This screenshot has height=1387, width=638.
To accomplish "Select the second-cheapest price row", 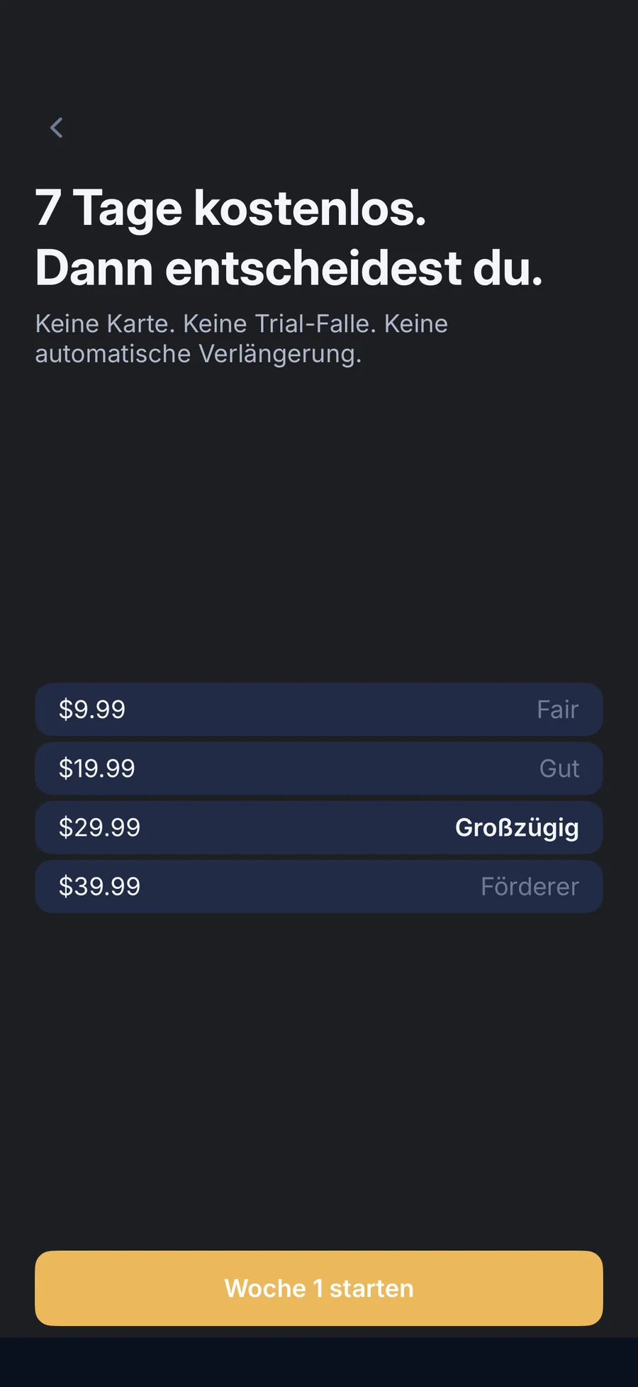I will (x=319, y=768).
